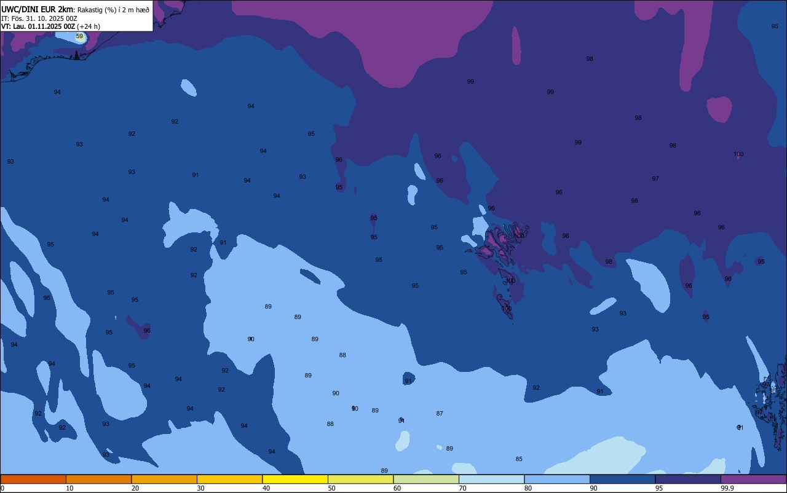Click the 60–70 pale green legend swatch
Screen dimensions: 787x493
426,479
